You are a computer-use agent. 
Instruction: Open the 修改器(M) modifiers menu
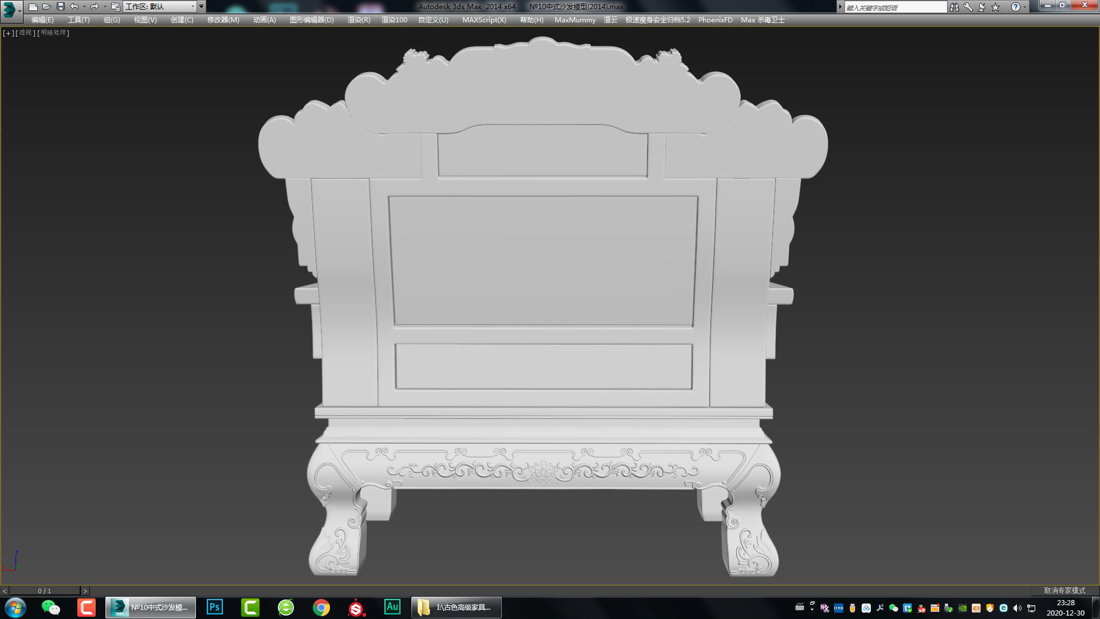[222, 19]
